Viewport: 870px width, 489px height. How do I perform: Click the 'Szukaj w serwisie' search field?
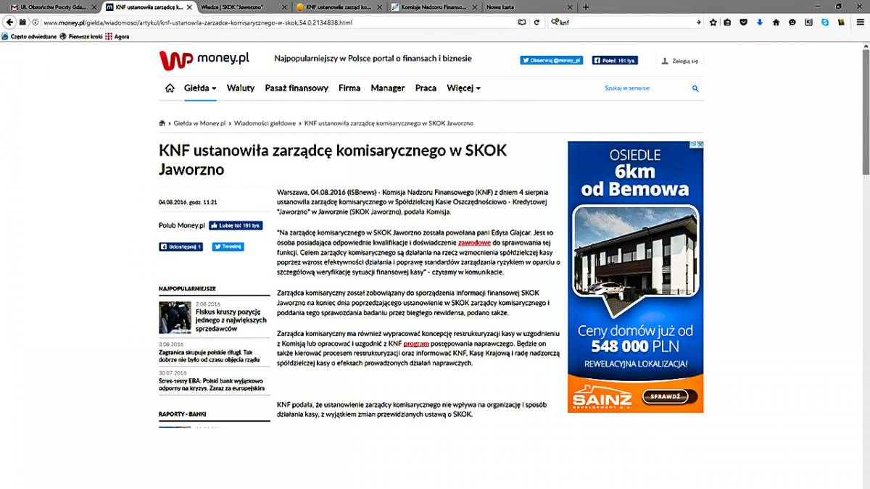click(x=645, y=88)
